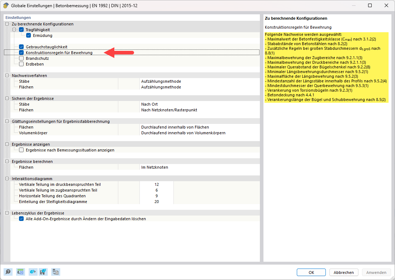Select Flächen value Nach Netzknoten/Rasterpunkt
Image resolution: width=395 pixels, height=280 pixels.
point(199,110)
